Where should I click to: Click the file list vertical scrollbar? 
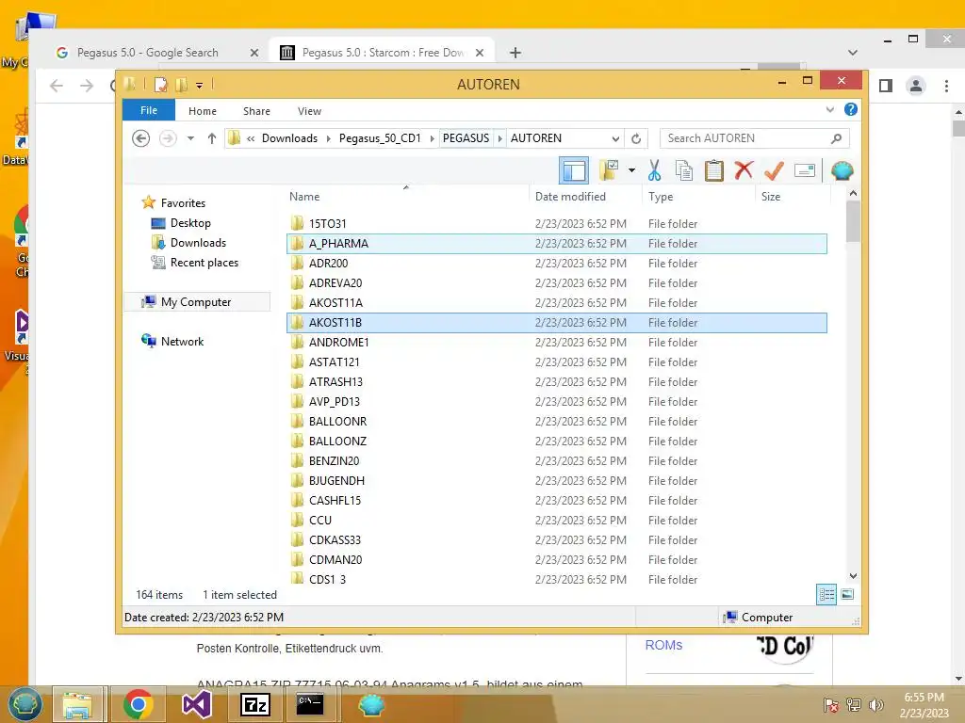(853, 222)
